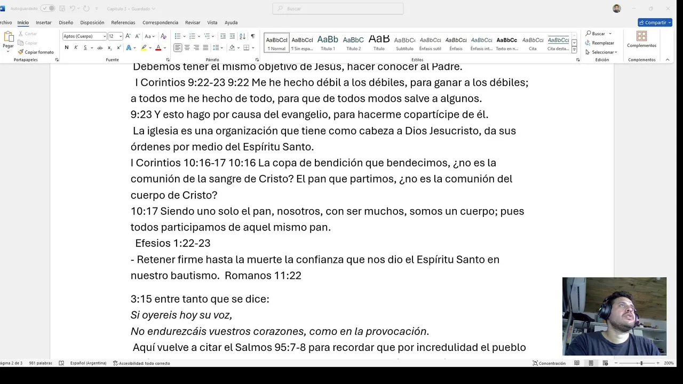
Task: Click the Compartir button
Action: coord(655,22)
